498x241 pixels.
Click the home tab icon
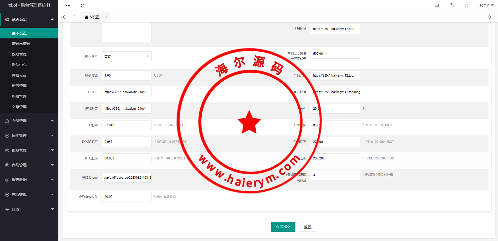[x=74, y=17]
